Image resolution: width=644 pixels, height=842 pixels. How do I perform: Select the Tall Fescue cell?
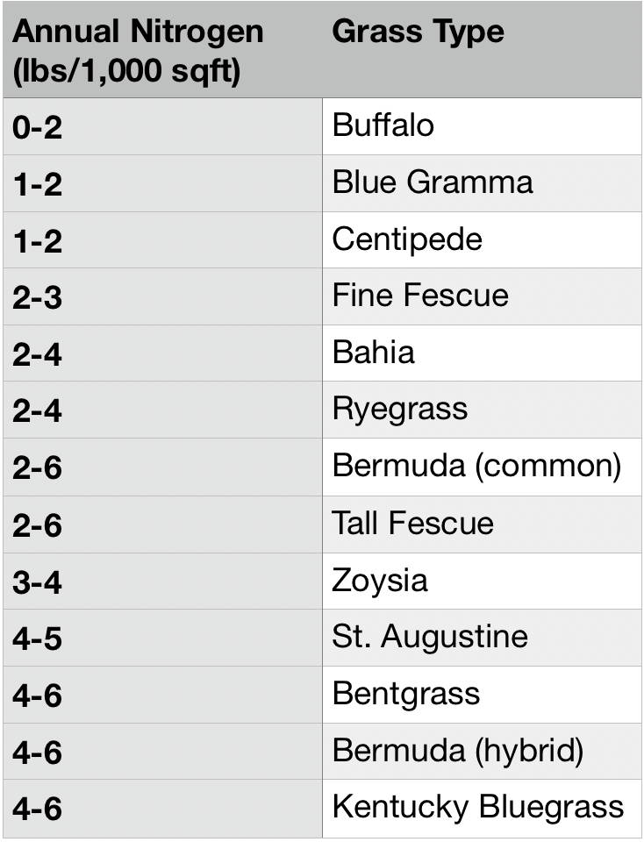click(482, 524)
